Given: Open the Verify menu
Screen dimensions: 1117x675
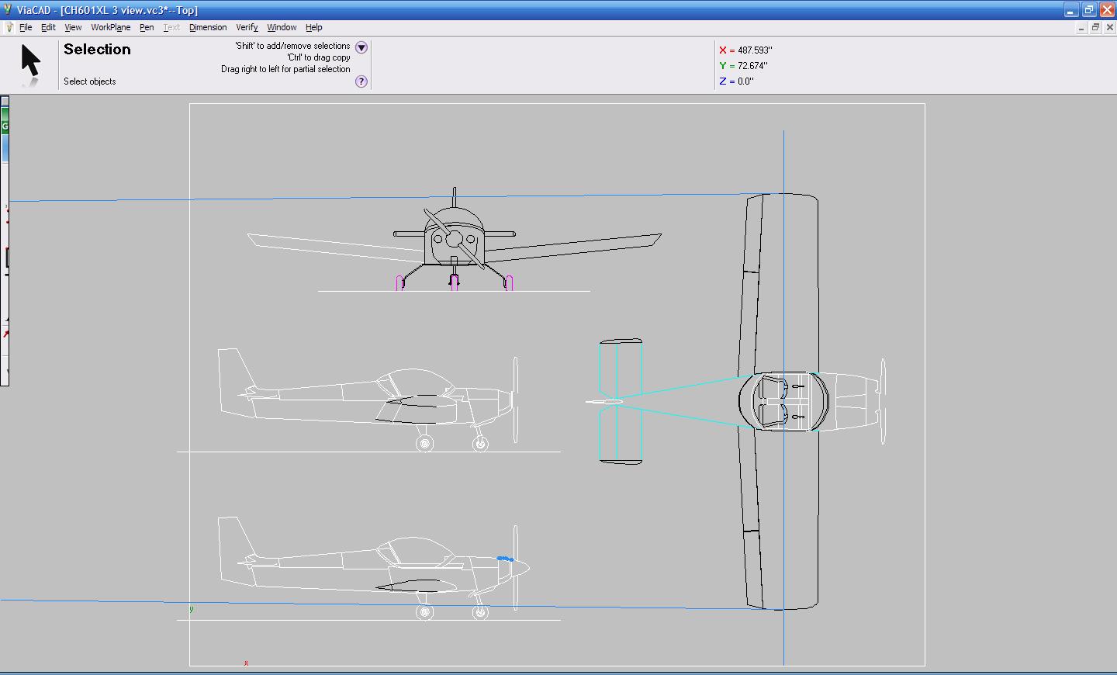Looking at the screenshot, I should [247, 27].
